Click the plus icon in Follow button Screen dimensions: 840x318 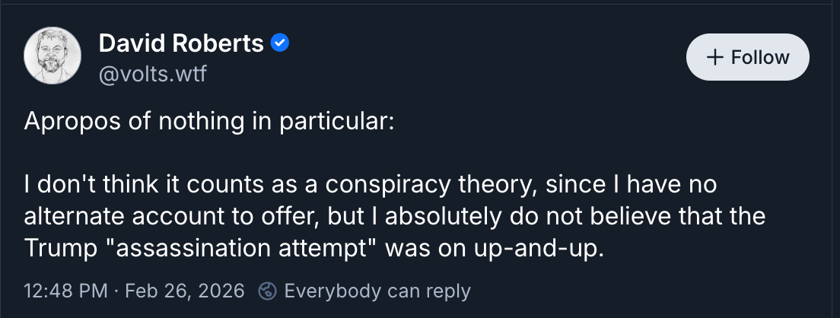coord(714,58)
